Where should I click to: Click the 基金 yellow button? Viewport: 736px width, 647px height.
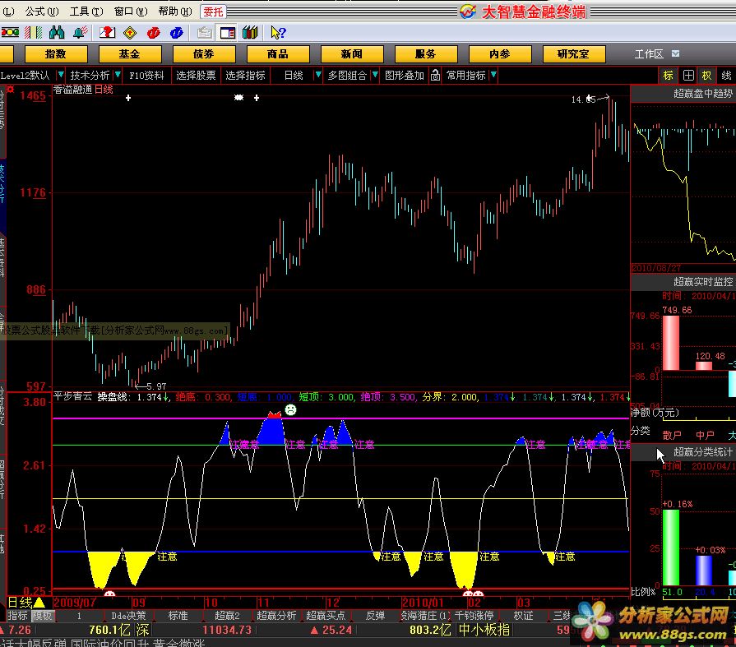click(130, 54)
